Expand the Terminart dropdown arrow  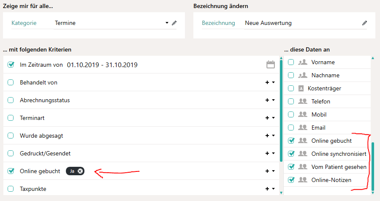point(273,118)
